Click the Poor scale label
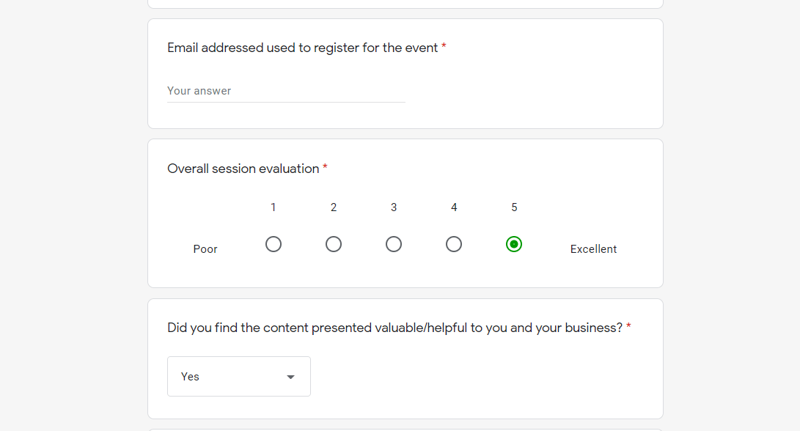The image size is (800, 431). (x=205, y=248)
